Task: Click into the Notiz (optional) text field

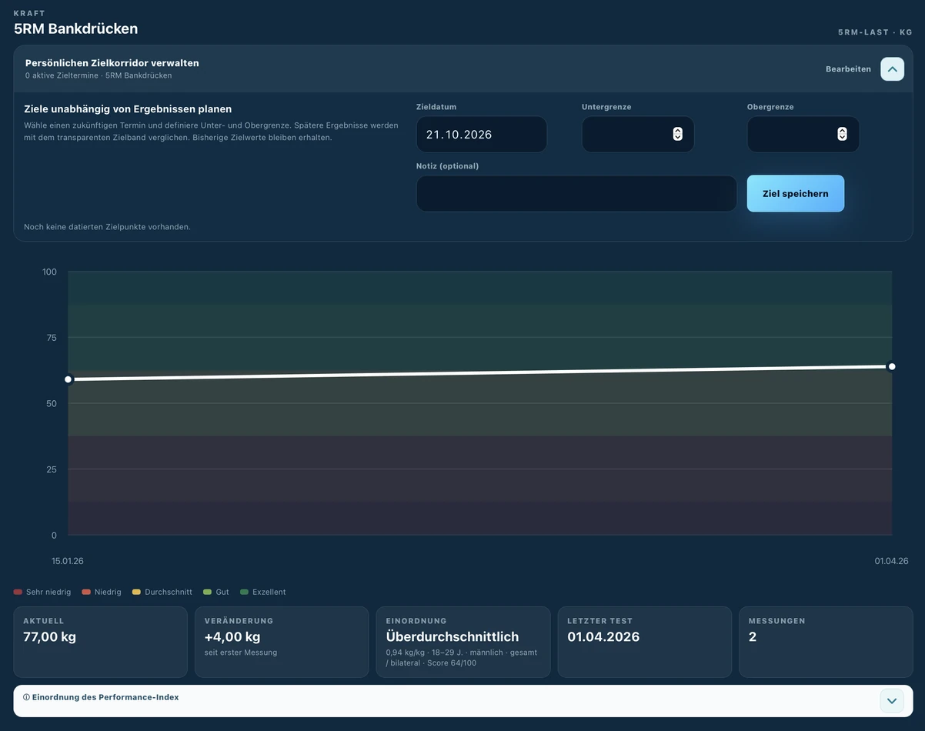Action: (x=576, y=194)
